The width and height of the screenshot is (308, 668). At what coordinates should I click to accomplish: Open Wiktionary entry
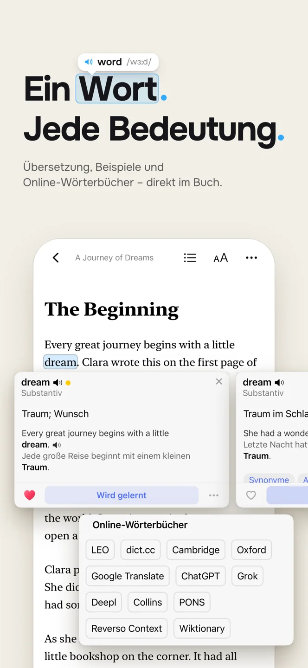202,629
